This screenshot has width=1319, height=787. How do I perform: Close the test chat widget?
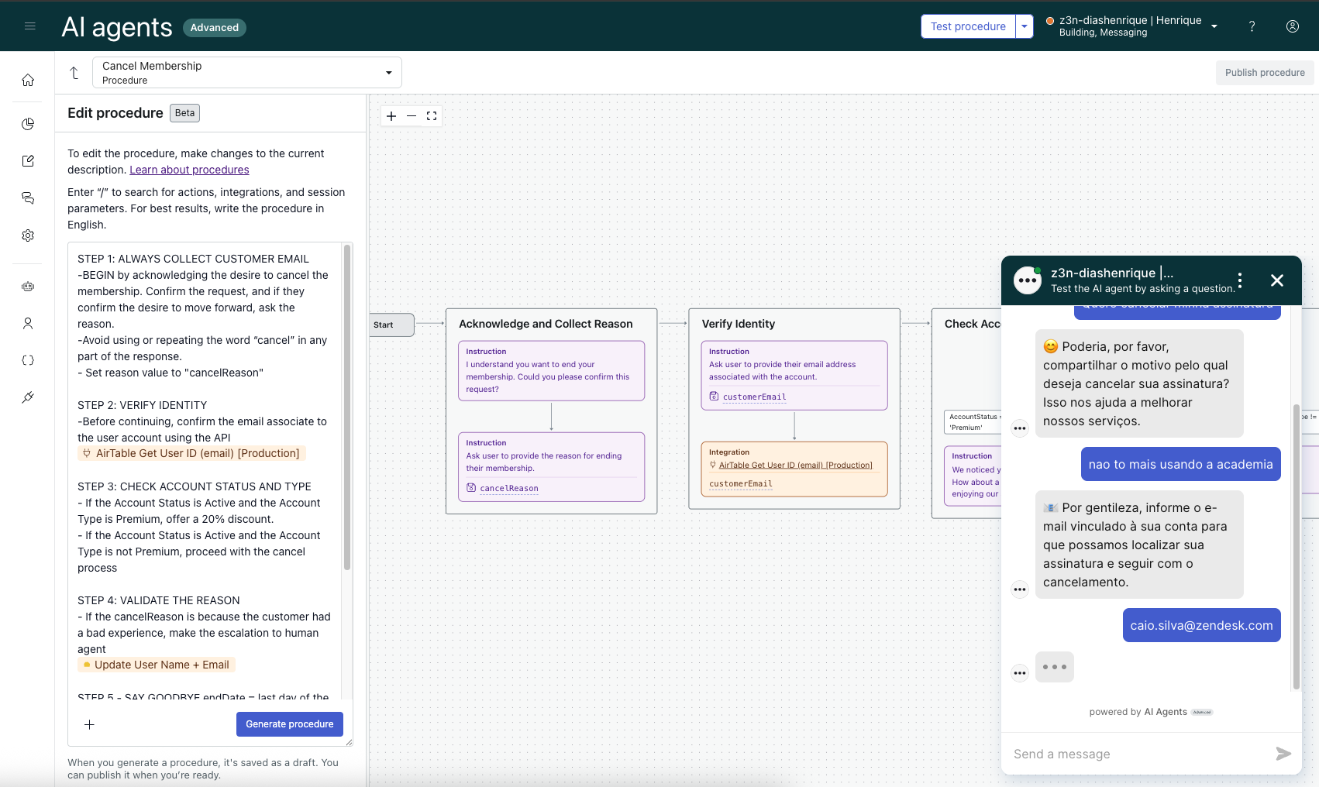click(1277, 280)
